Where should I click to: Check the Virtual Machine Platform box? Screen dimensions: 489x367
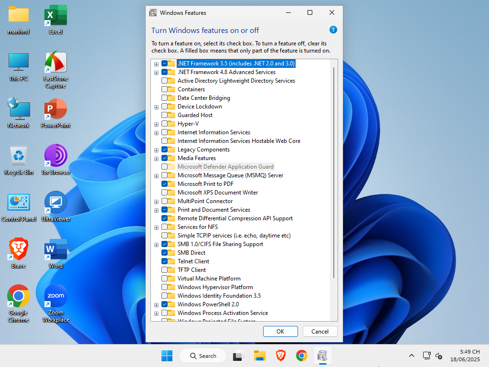coord(165,279)
